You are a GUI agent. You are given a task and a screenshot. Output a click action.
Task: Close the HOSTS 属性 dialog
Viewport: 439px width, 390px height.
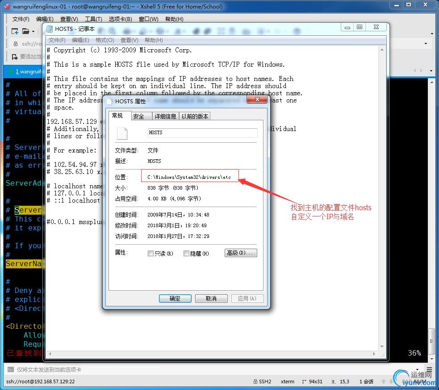257,100
